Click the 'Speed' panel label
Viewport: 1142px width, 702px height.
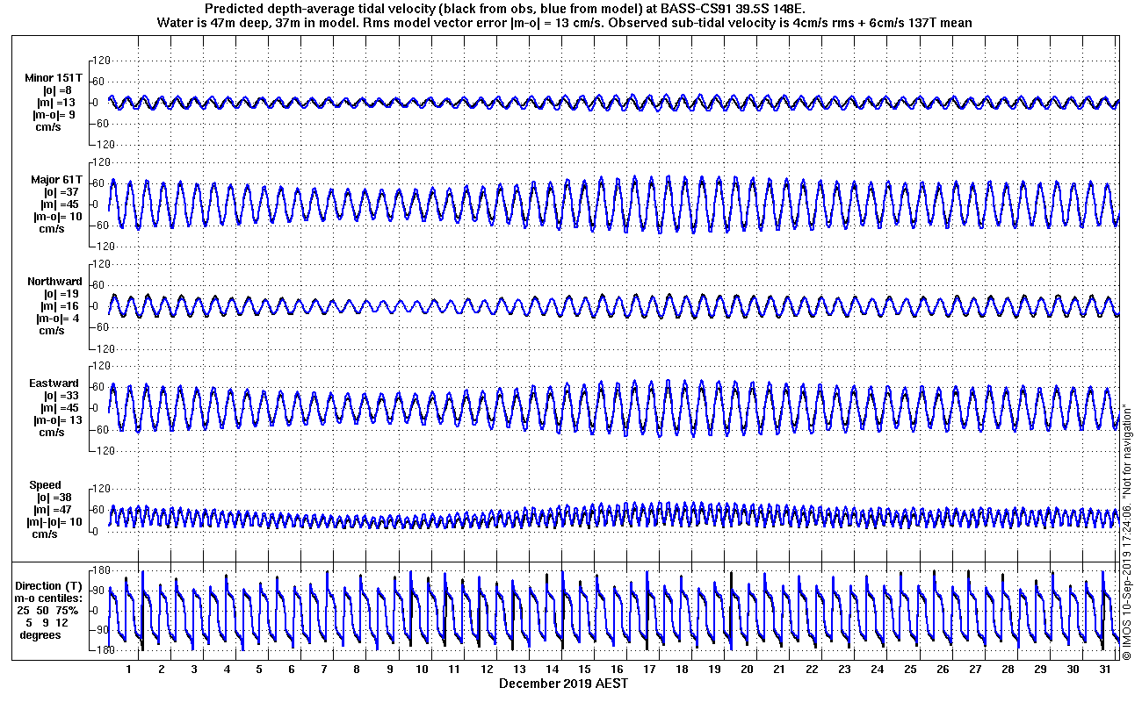pos(46,485)
